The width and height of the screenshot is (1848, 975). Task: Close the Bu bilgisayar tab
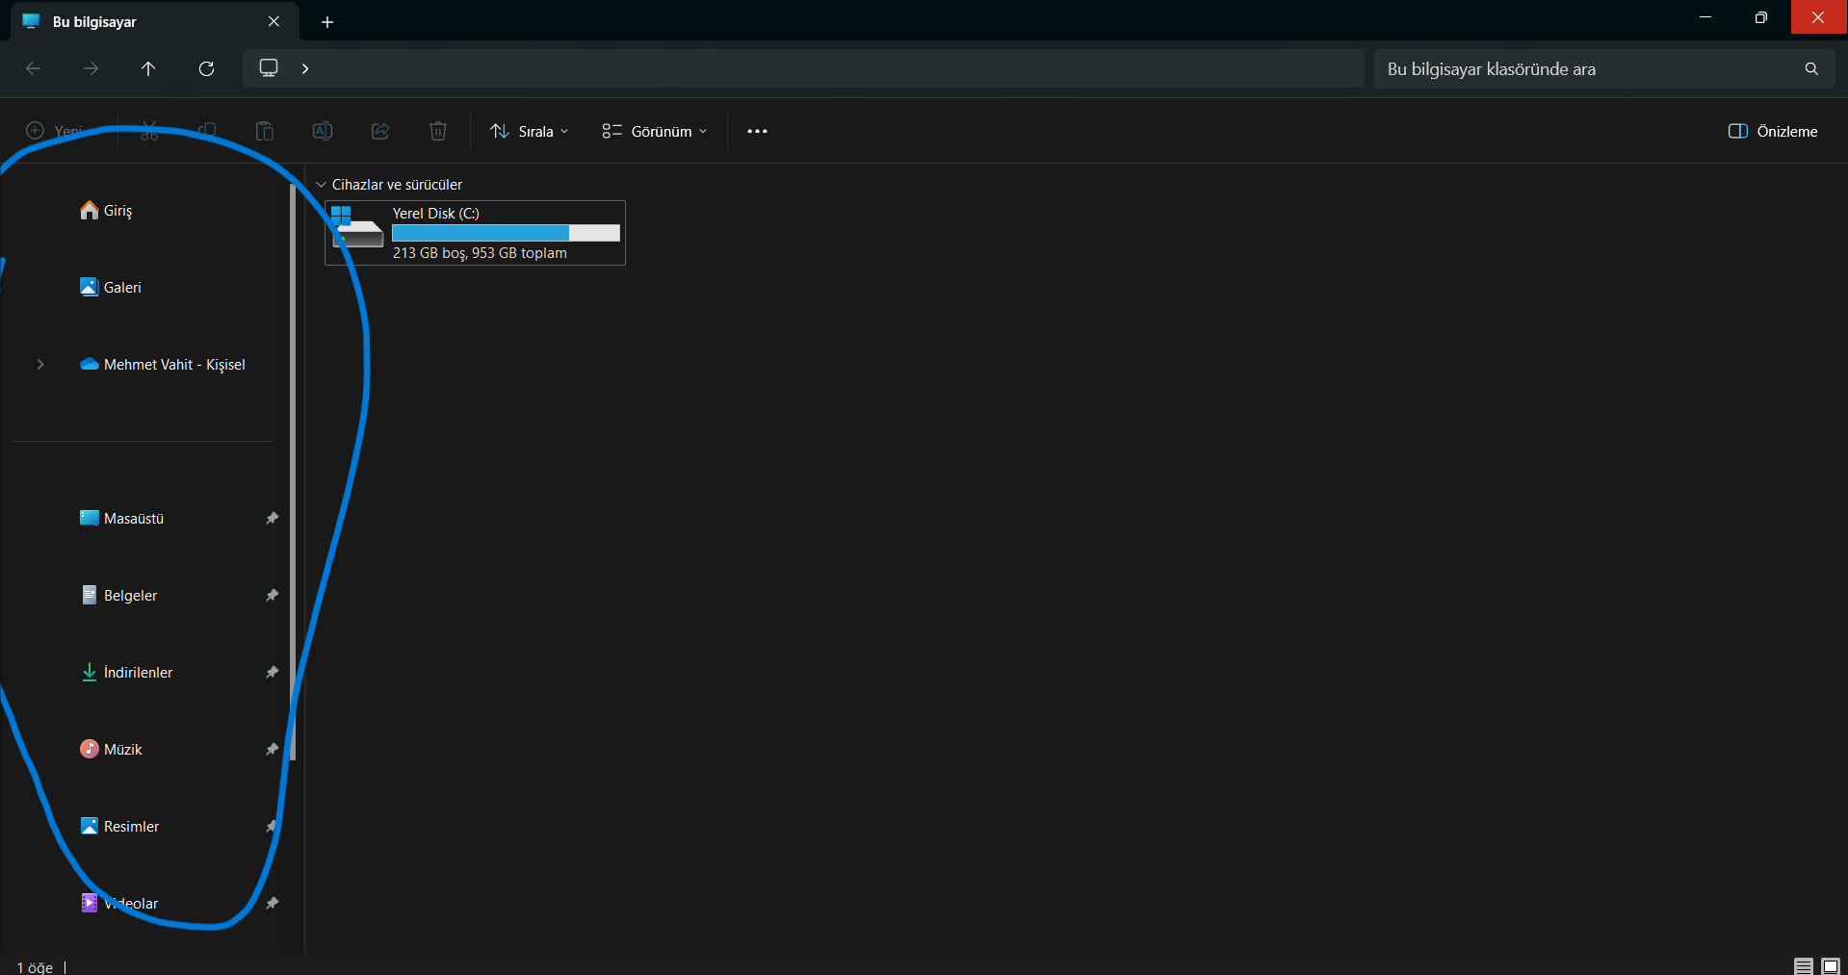coord(273,21)
